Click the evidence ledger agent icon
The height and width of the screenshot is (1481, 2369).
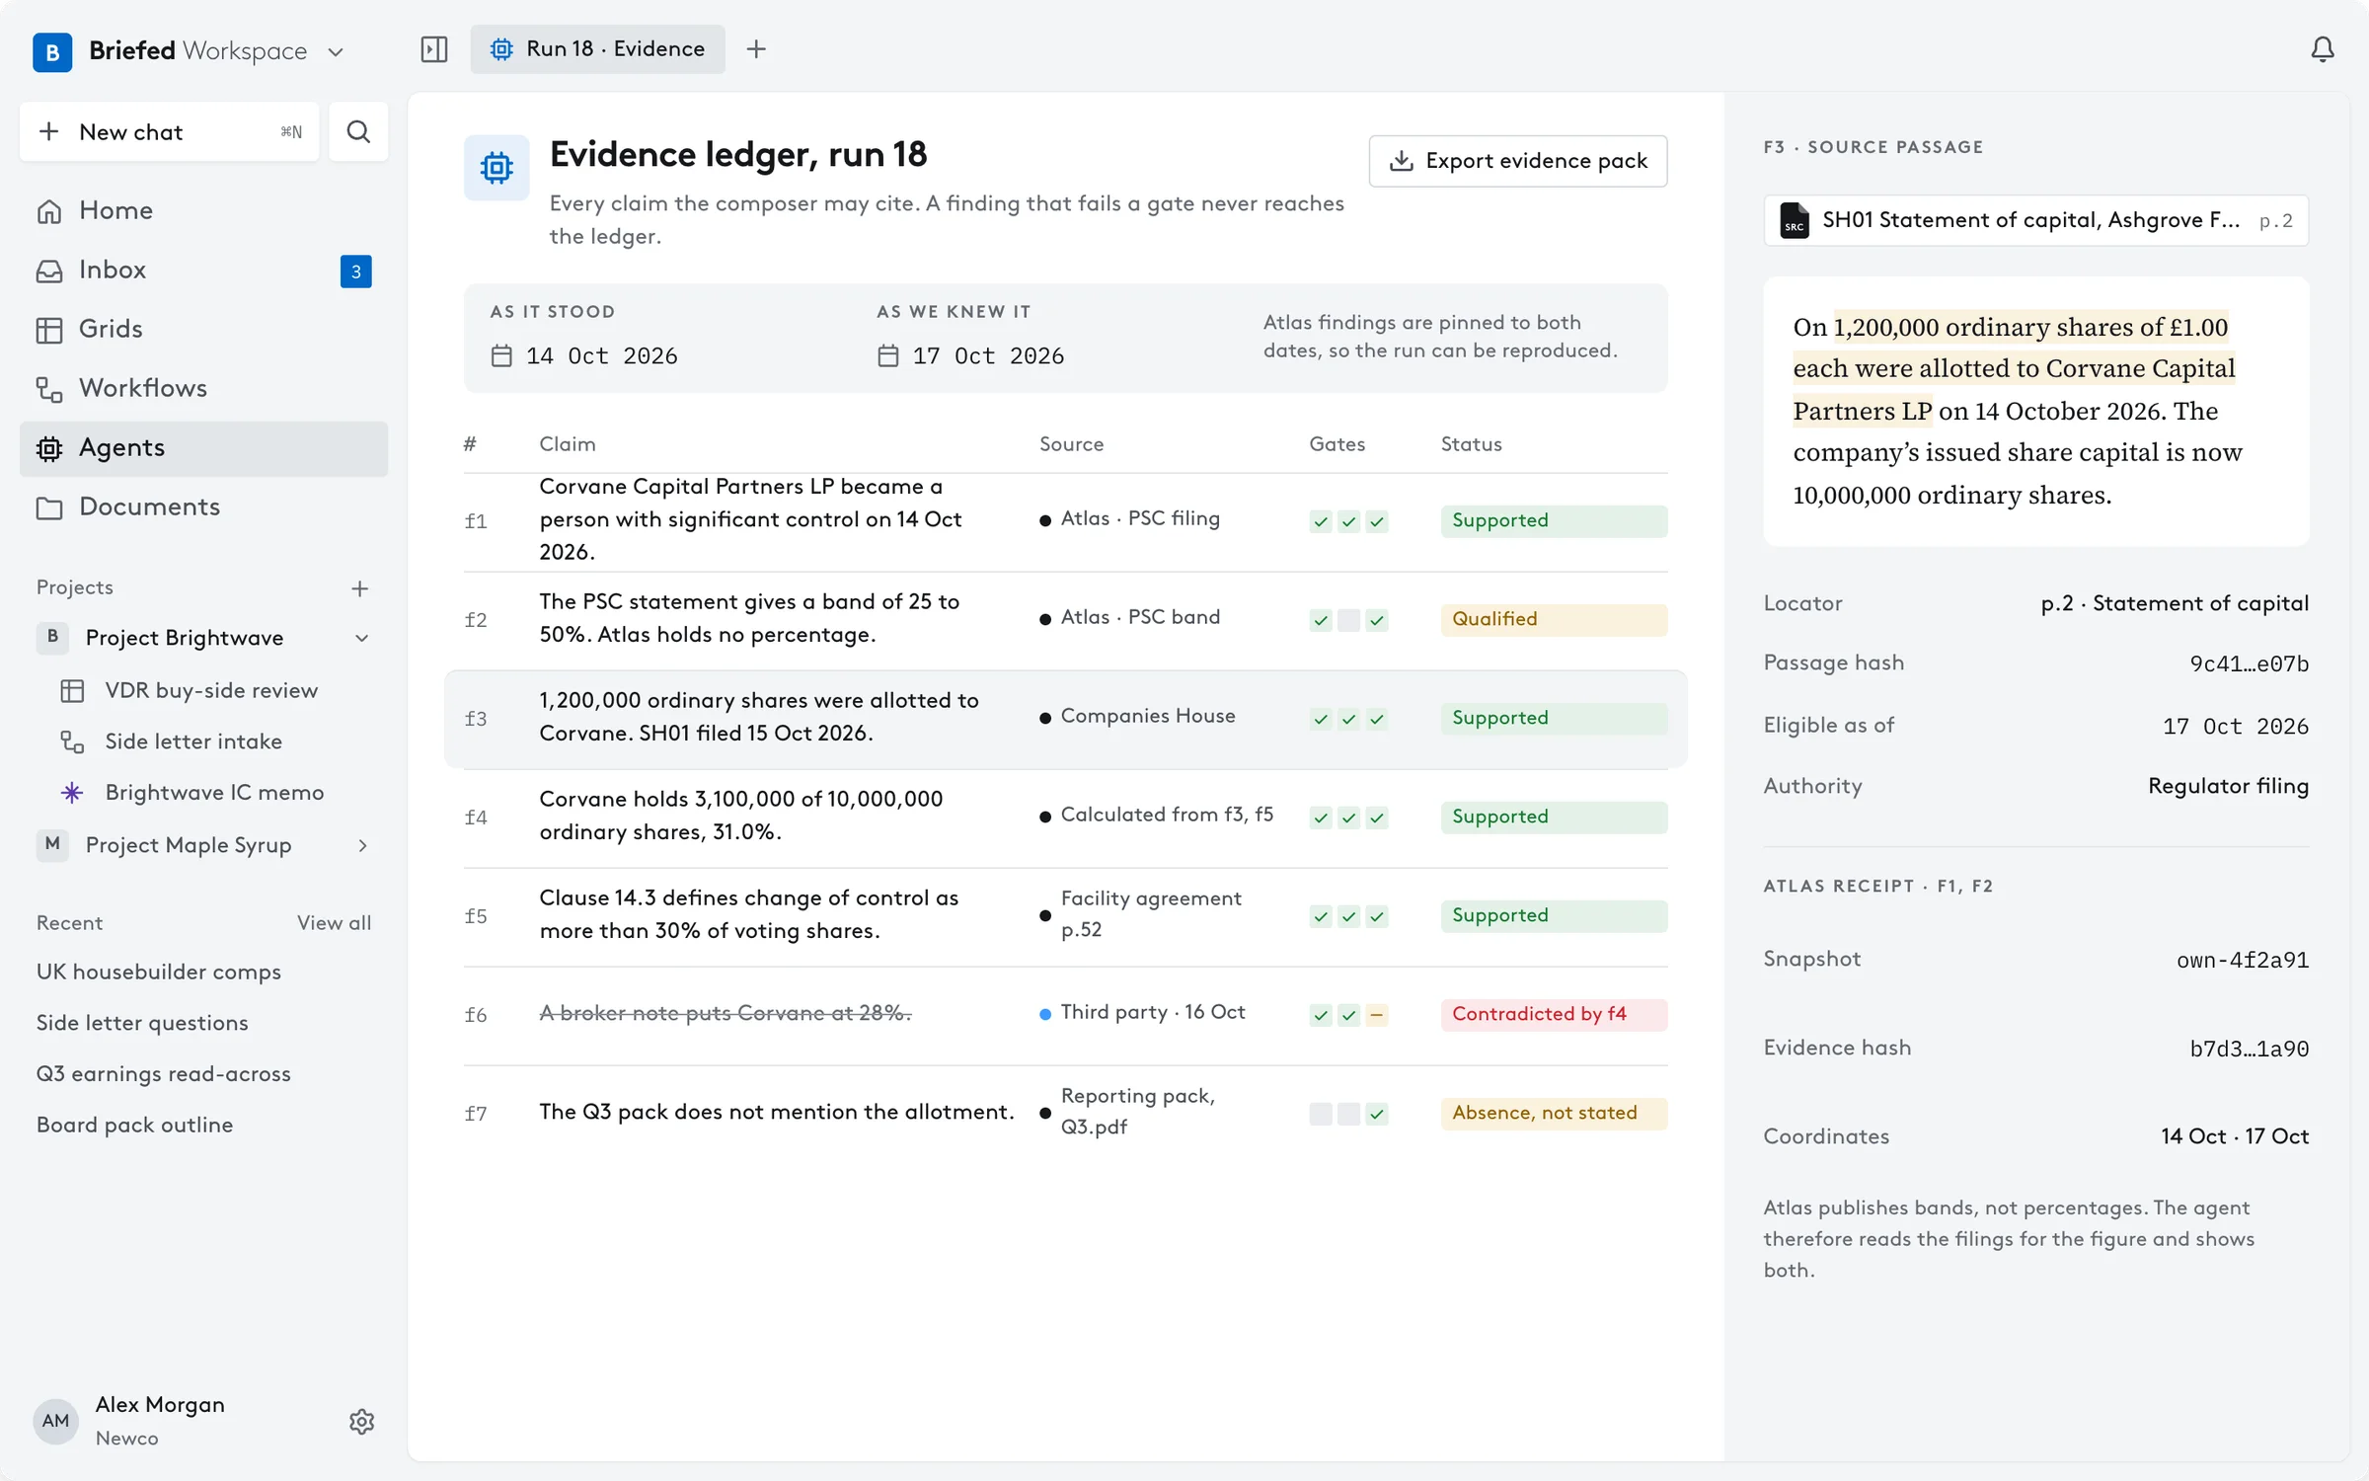[x=497, y=168]
